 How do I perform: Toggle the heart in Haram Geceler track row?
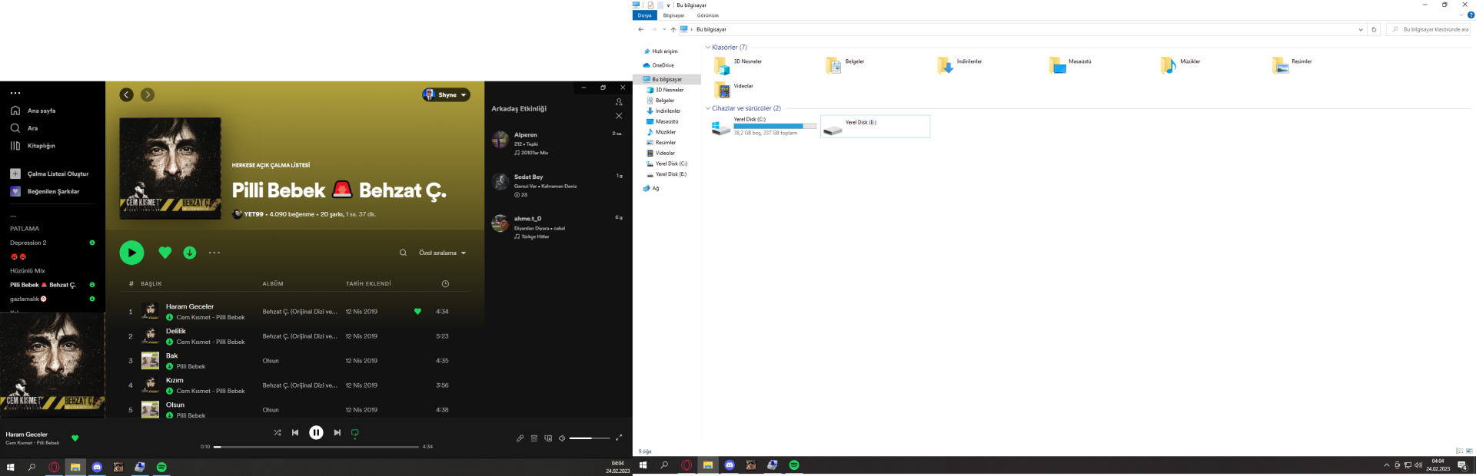417,312
